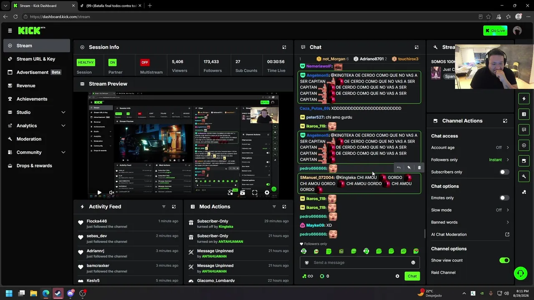Click the infinity channel points icon
534x300 pixels.
point(307,276)
